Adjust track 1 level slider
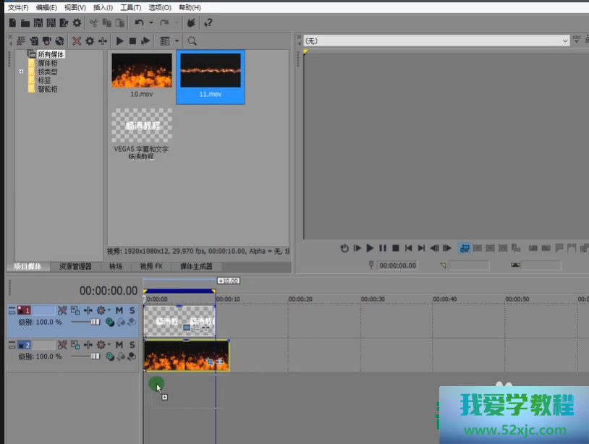589x444 pixels. click(94, 322)
